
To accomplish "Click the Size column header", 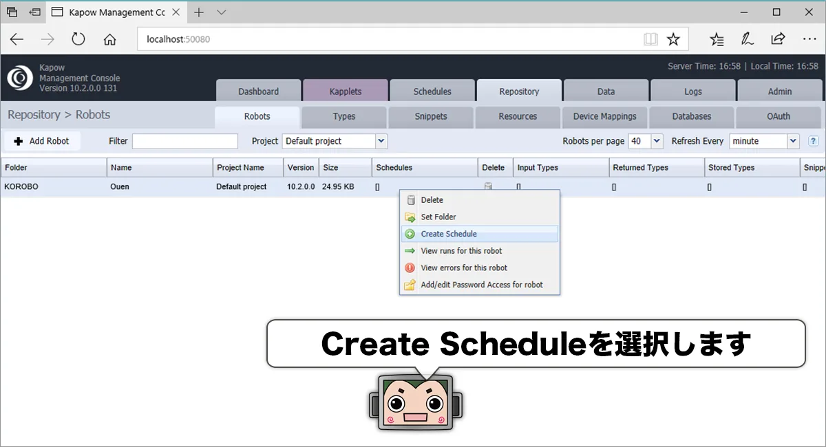I will tap(346, 168).
